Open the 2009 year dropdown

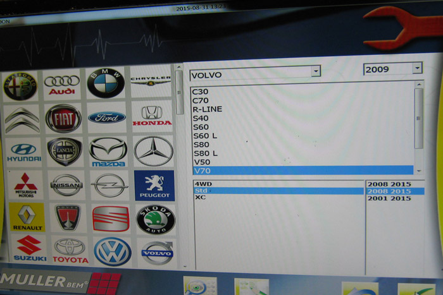[x=416, y=68]
